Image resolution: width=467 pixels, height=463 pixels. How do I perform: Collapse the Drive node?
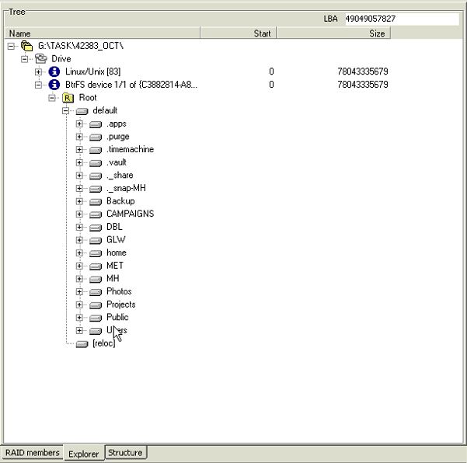click(24, 59)
